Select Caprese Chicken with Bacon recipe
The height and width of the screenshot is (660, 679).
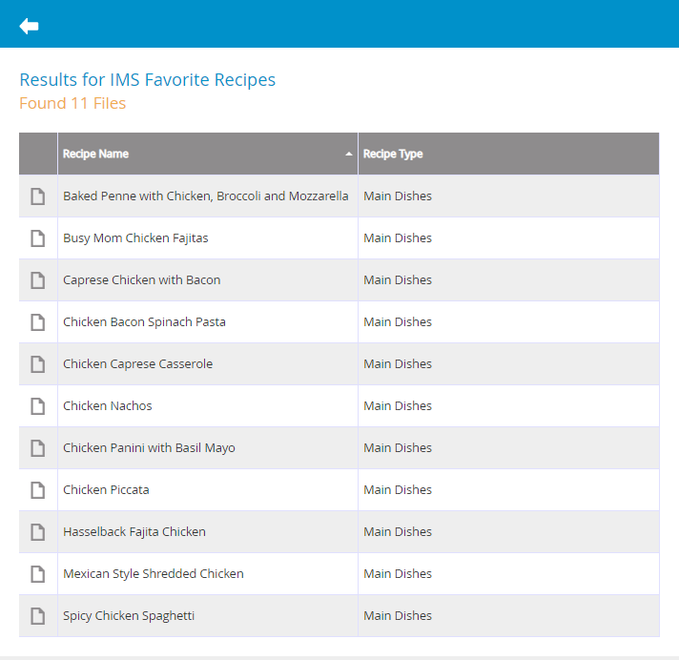(x=141, y=280)
